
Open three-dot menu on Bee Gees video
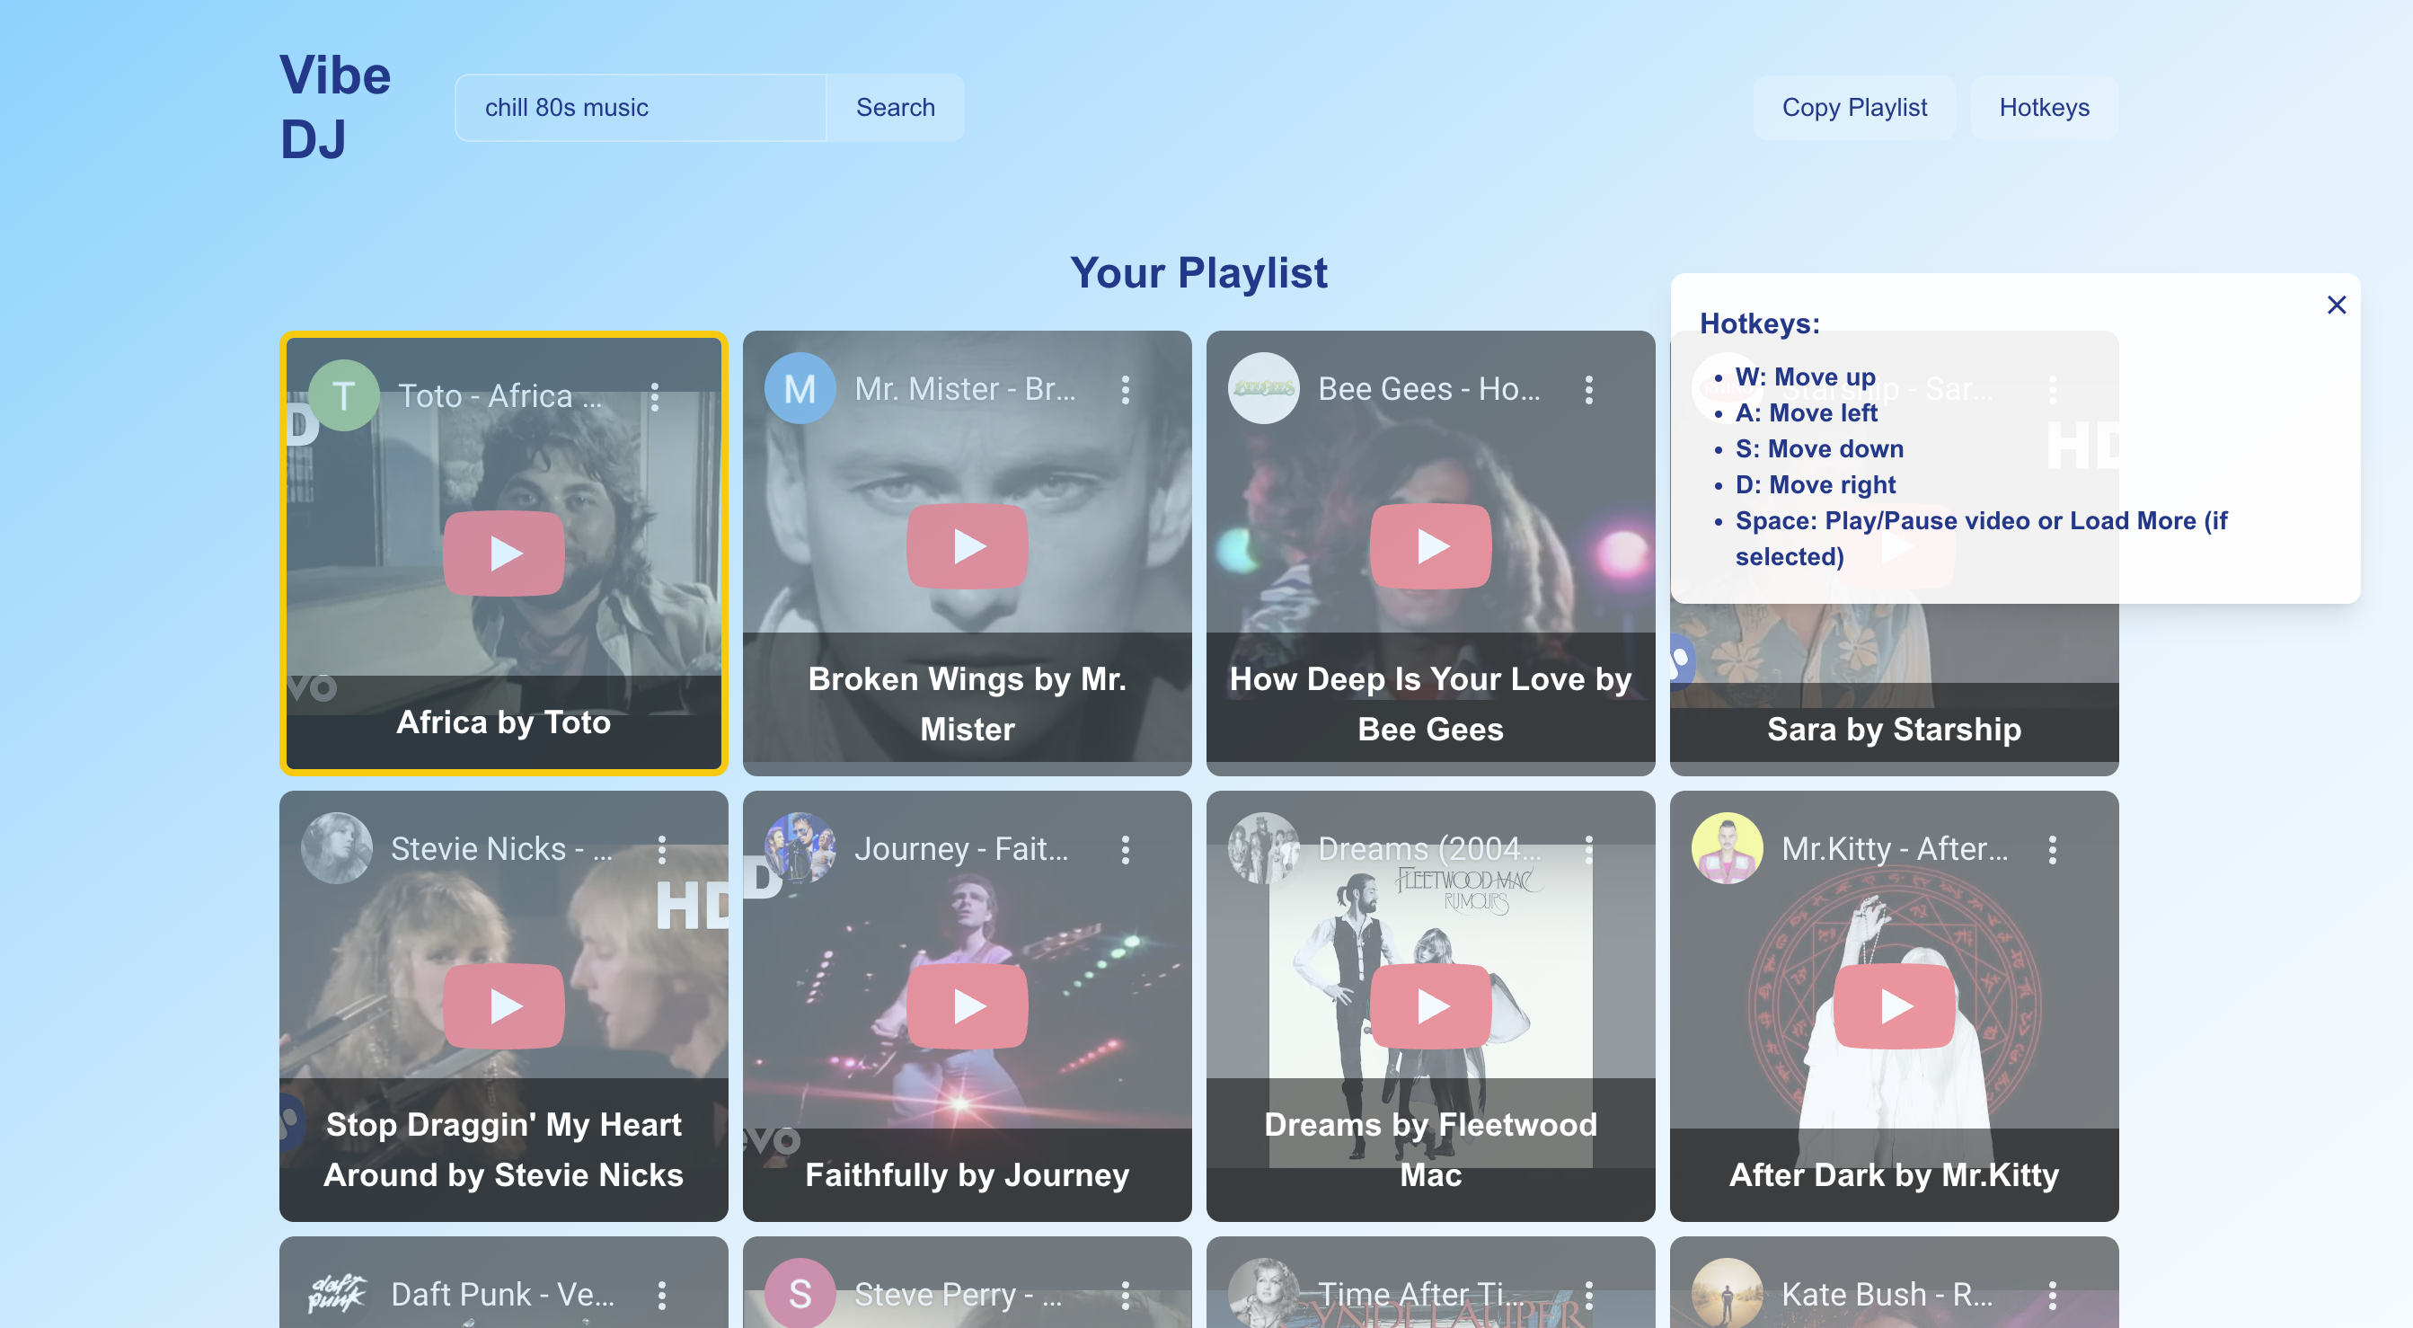point(1588,389)
